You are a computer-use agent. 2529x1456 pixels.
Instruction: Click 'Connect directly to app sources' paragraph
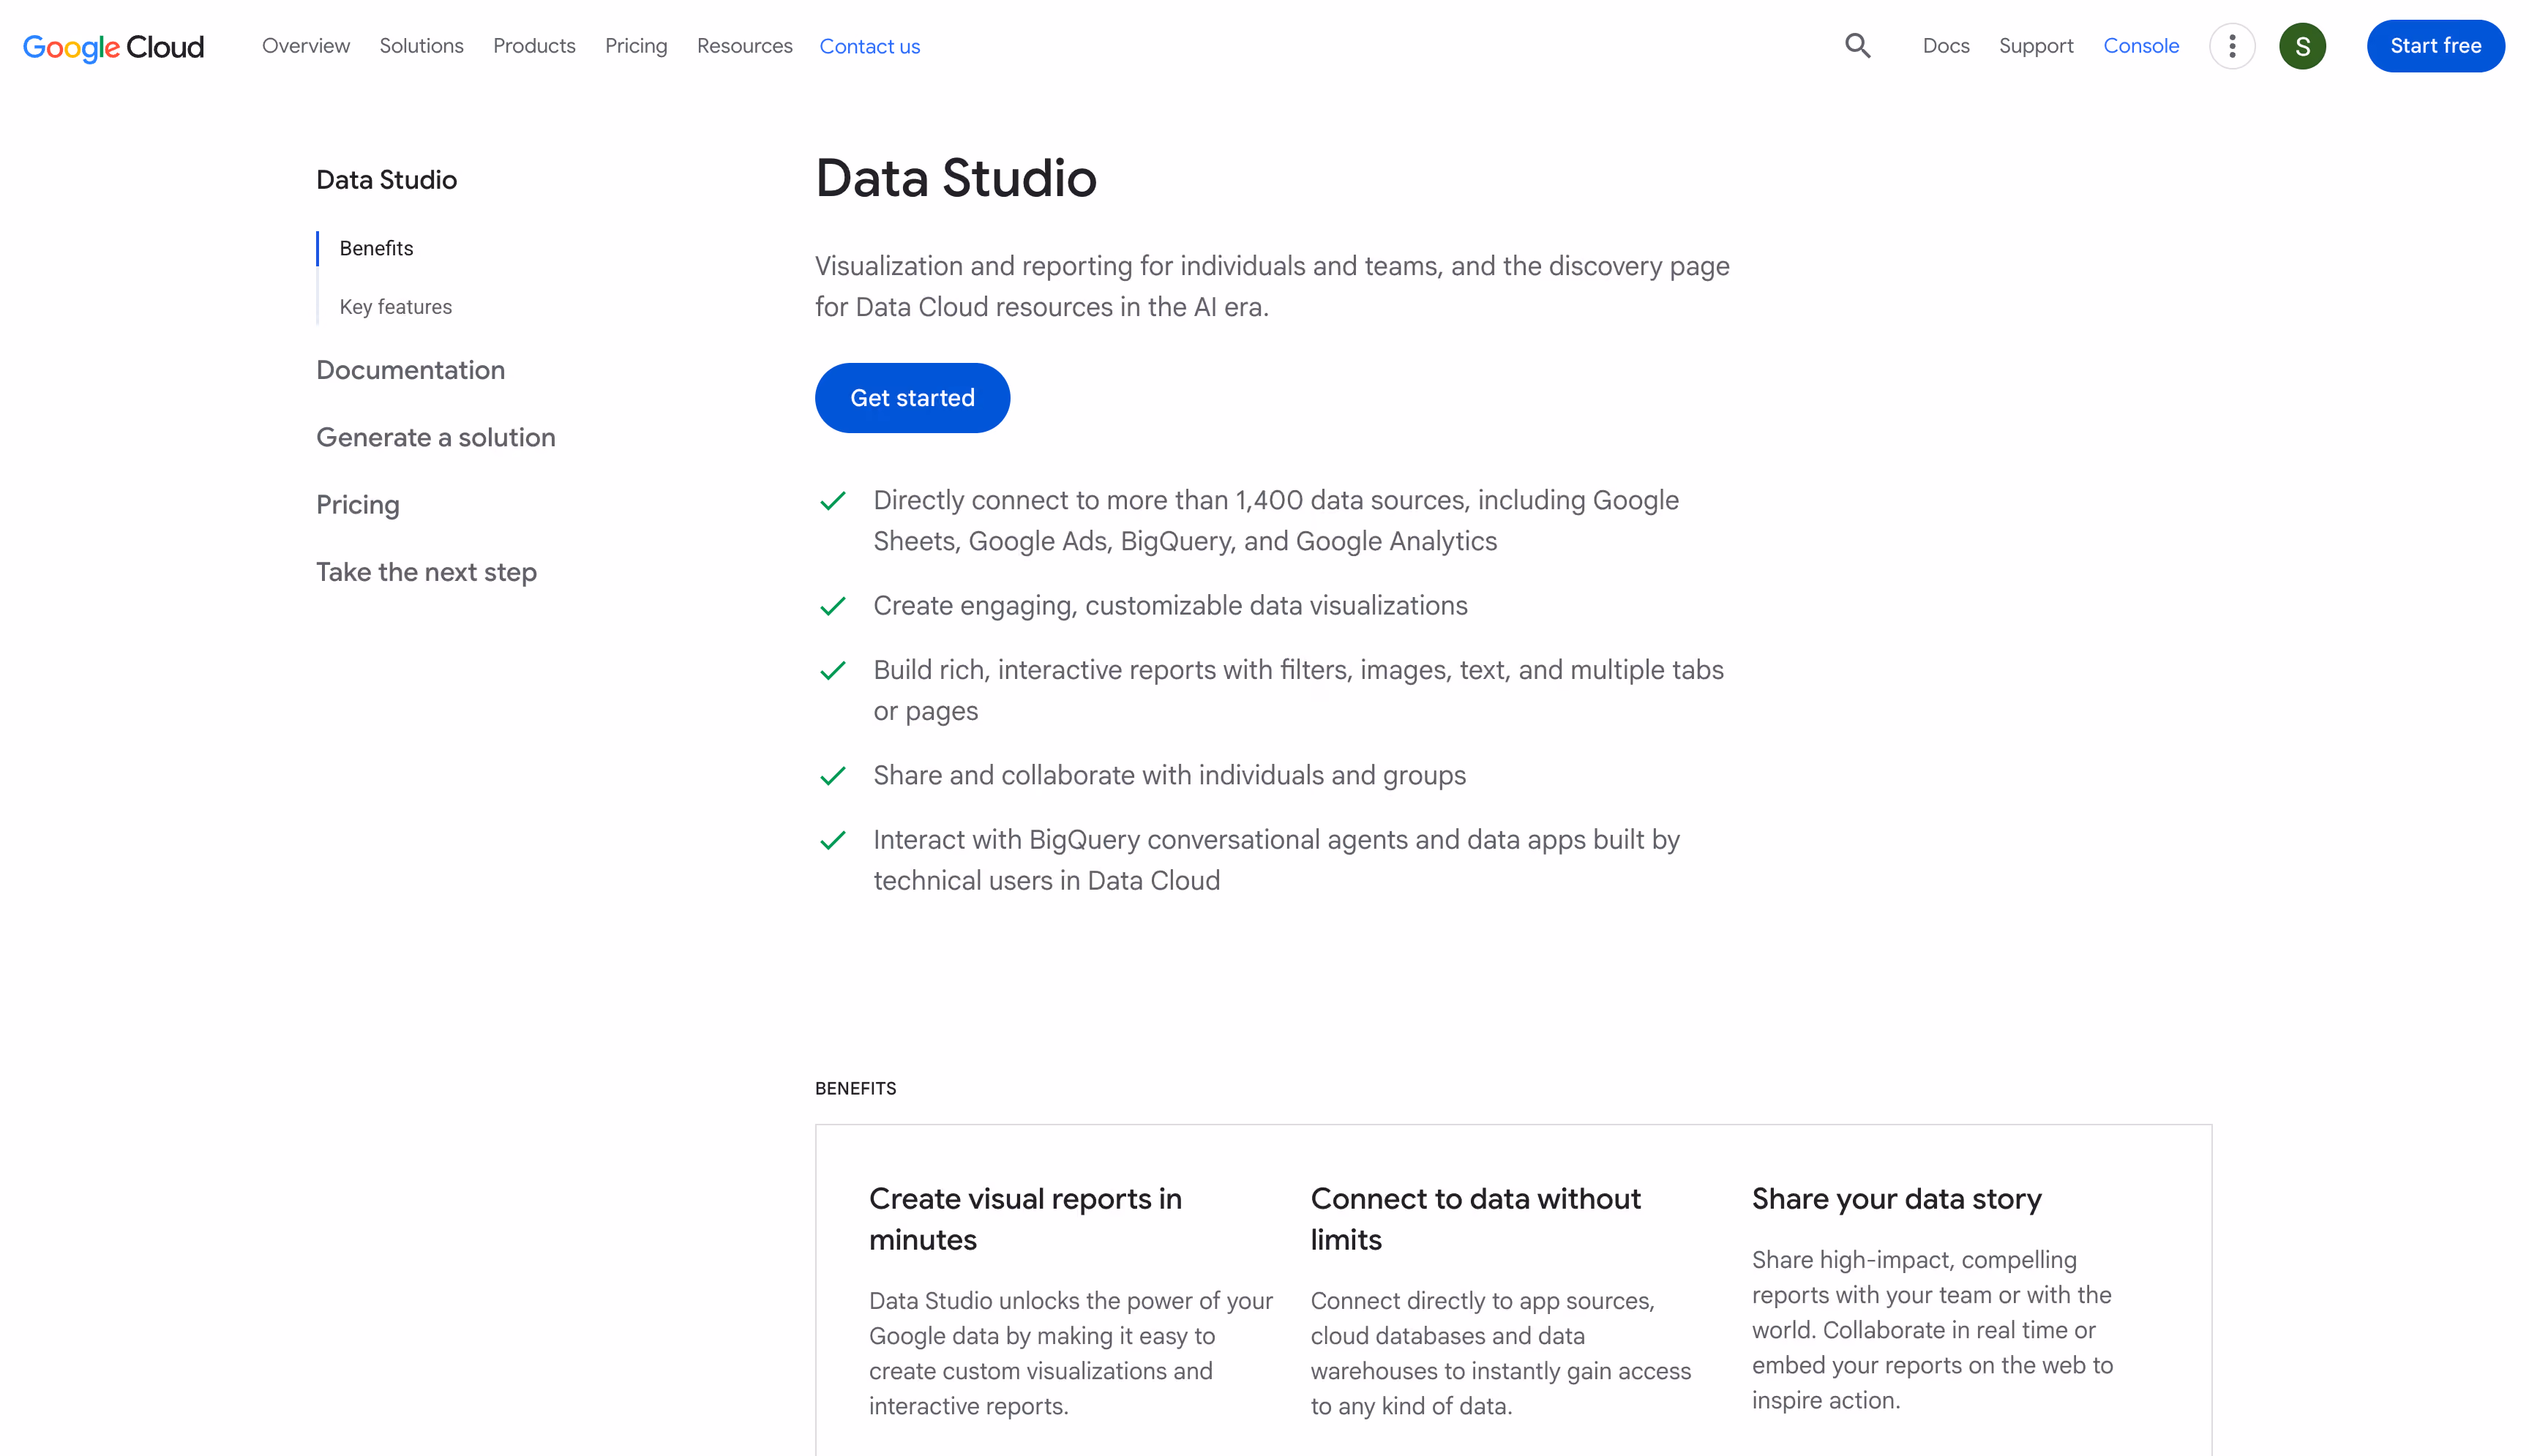1500,1353
